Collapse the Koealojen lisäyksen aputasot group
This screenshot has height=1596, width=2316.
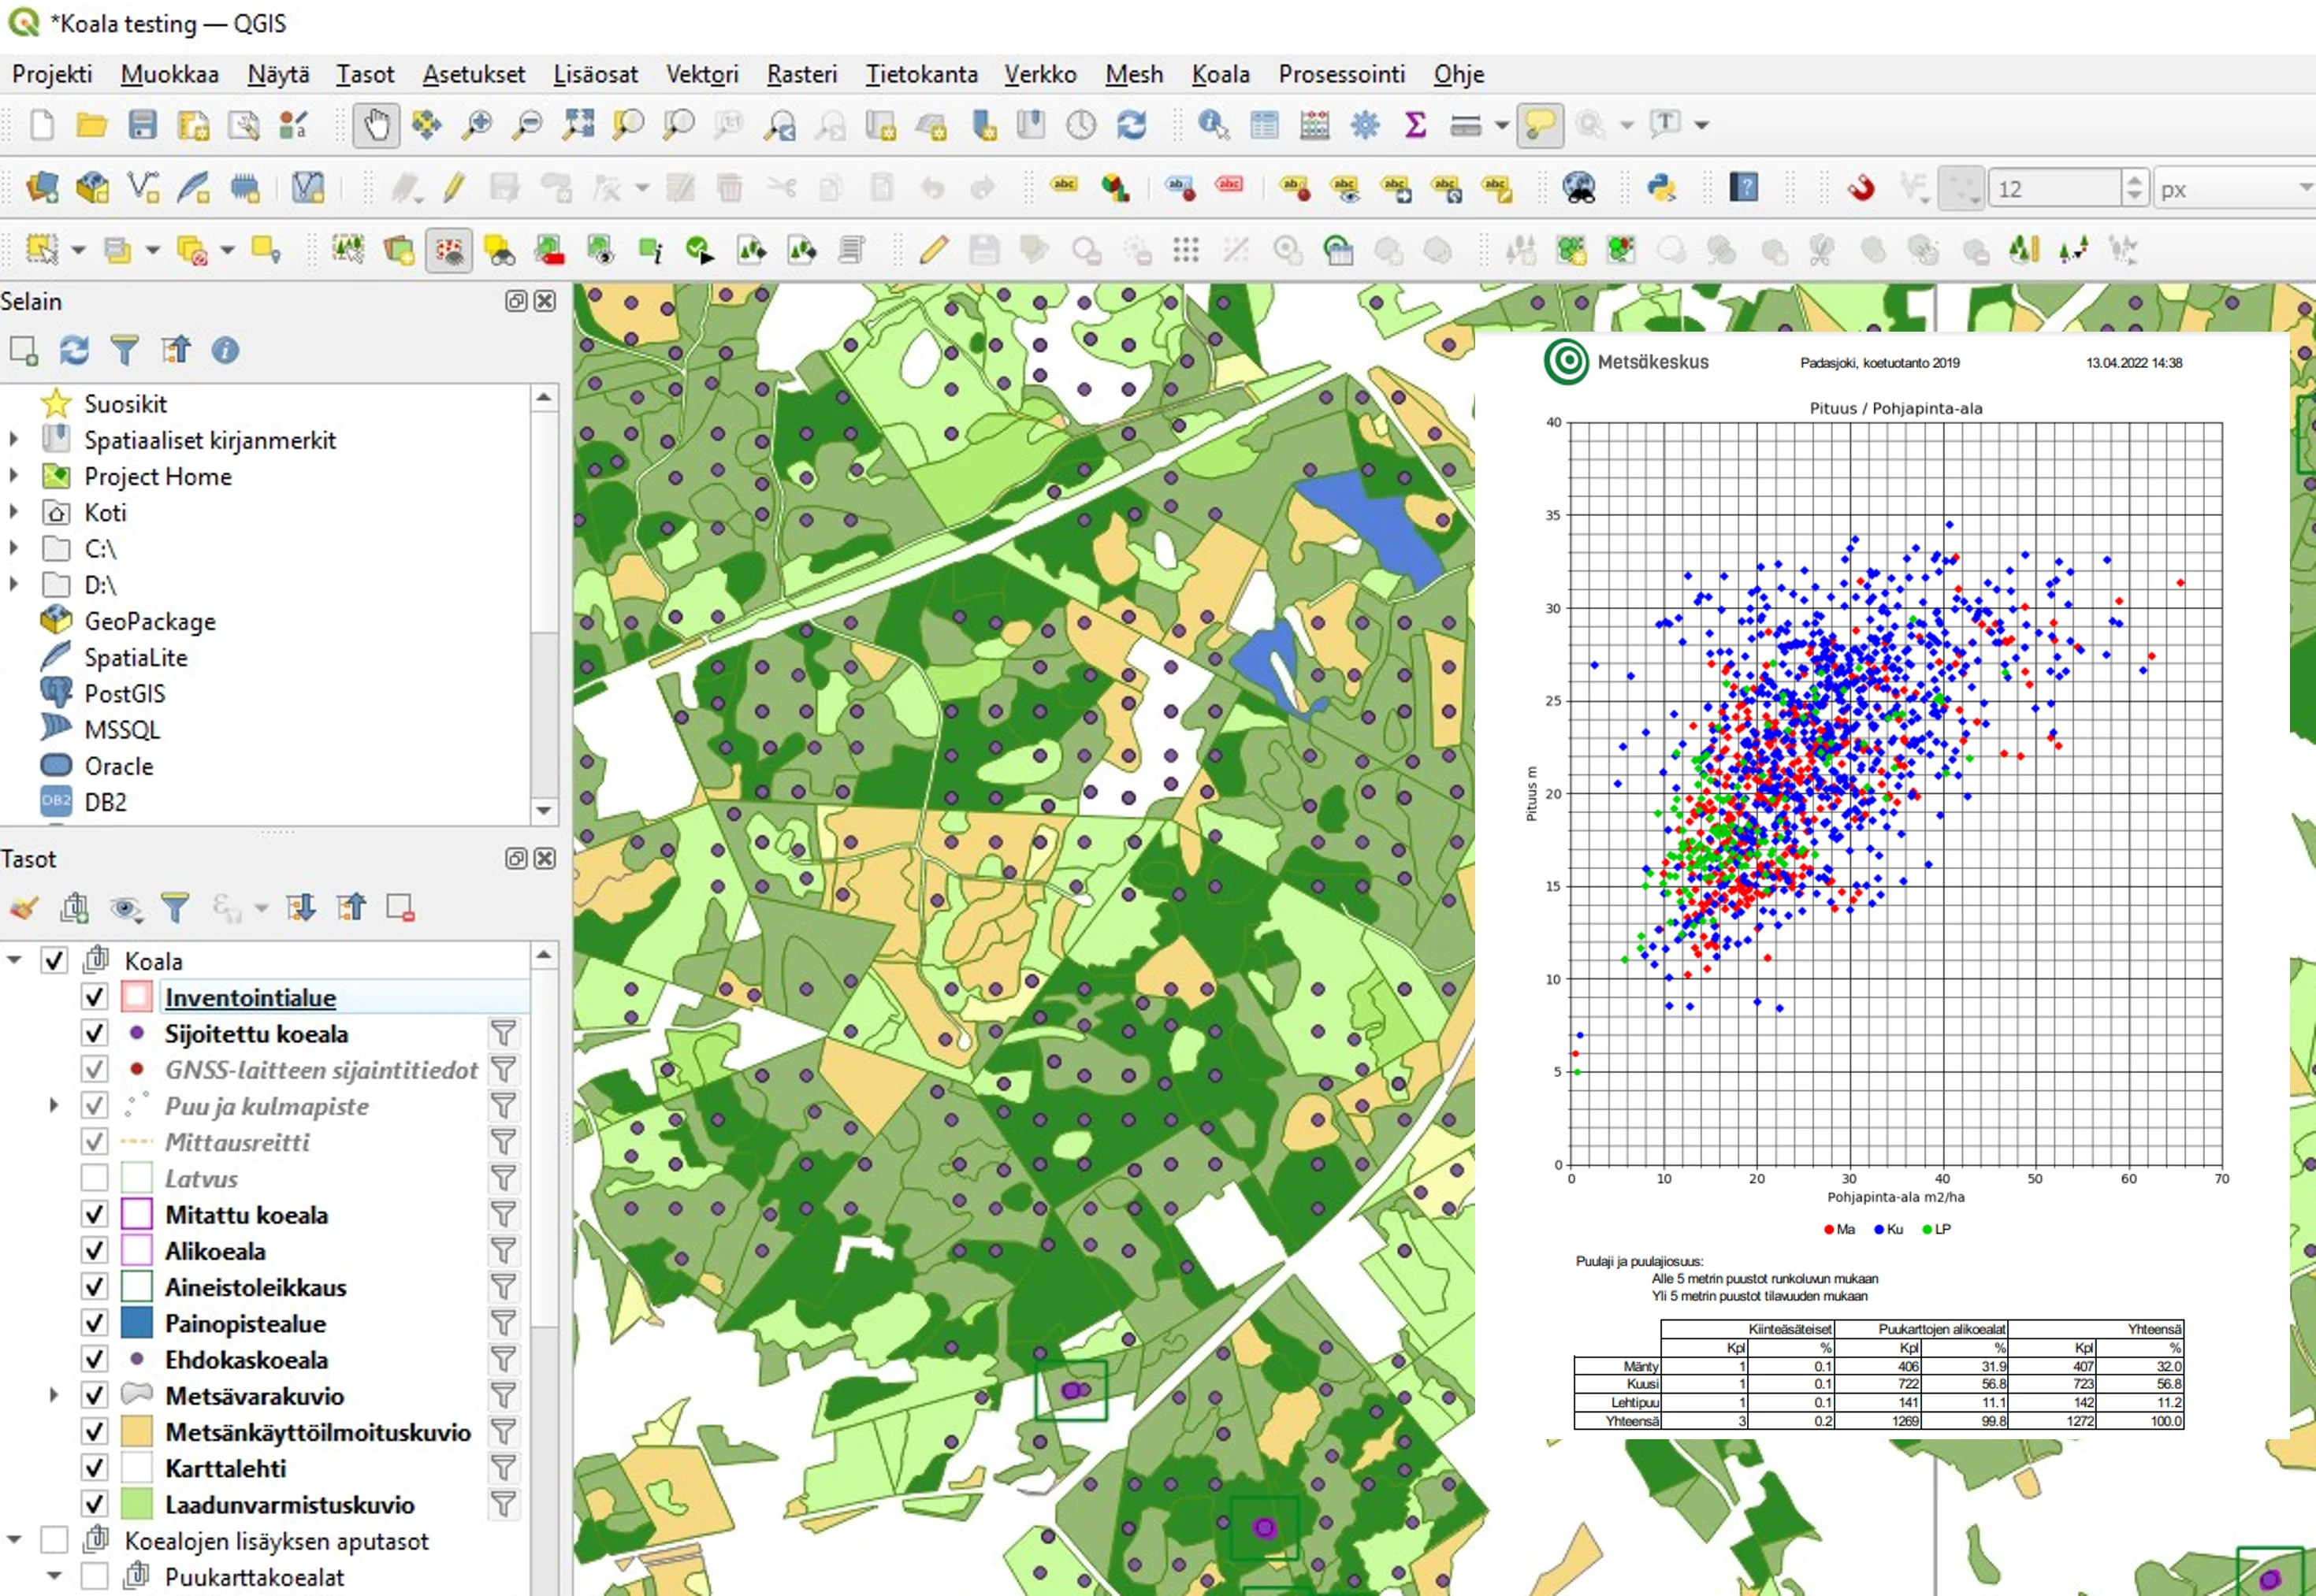[x=14, y=1540]
